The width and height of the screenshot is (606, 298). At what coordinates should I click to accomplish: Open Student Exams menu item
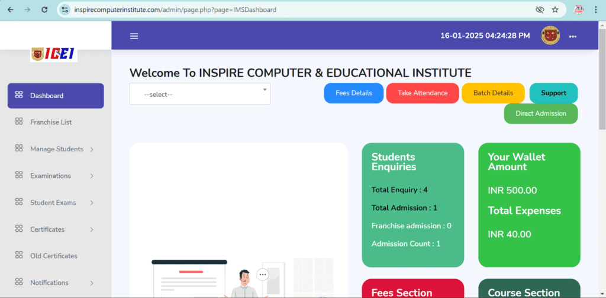[x=56, y=203]
